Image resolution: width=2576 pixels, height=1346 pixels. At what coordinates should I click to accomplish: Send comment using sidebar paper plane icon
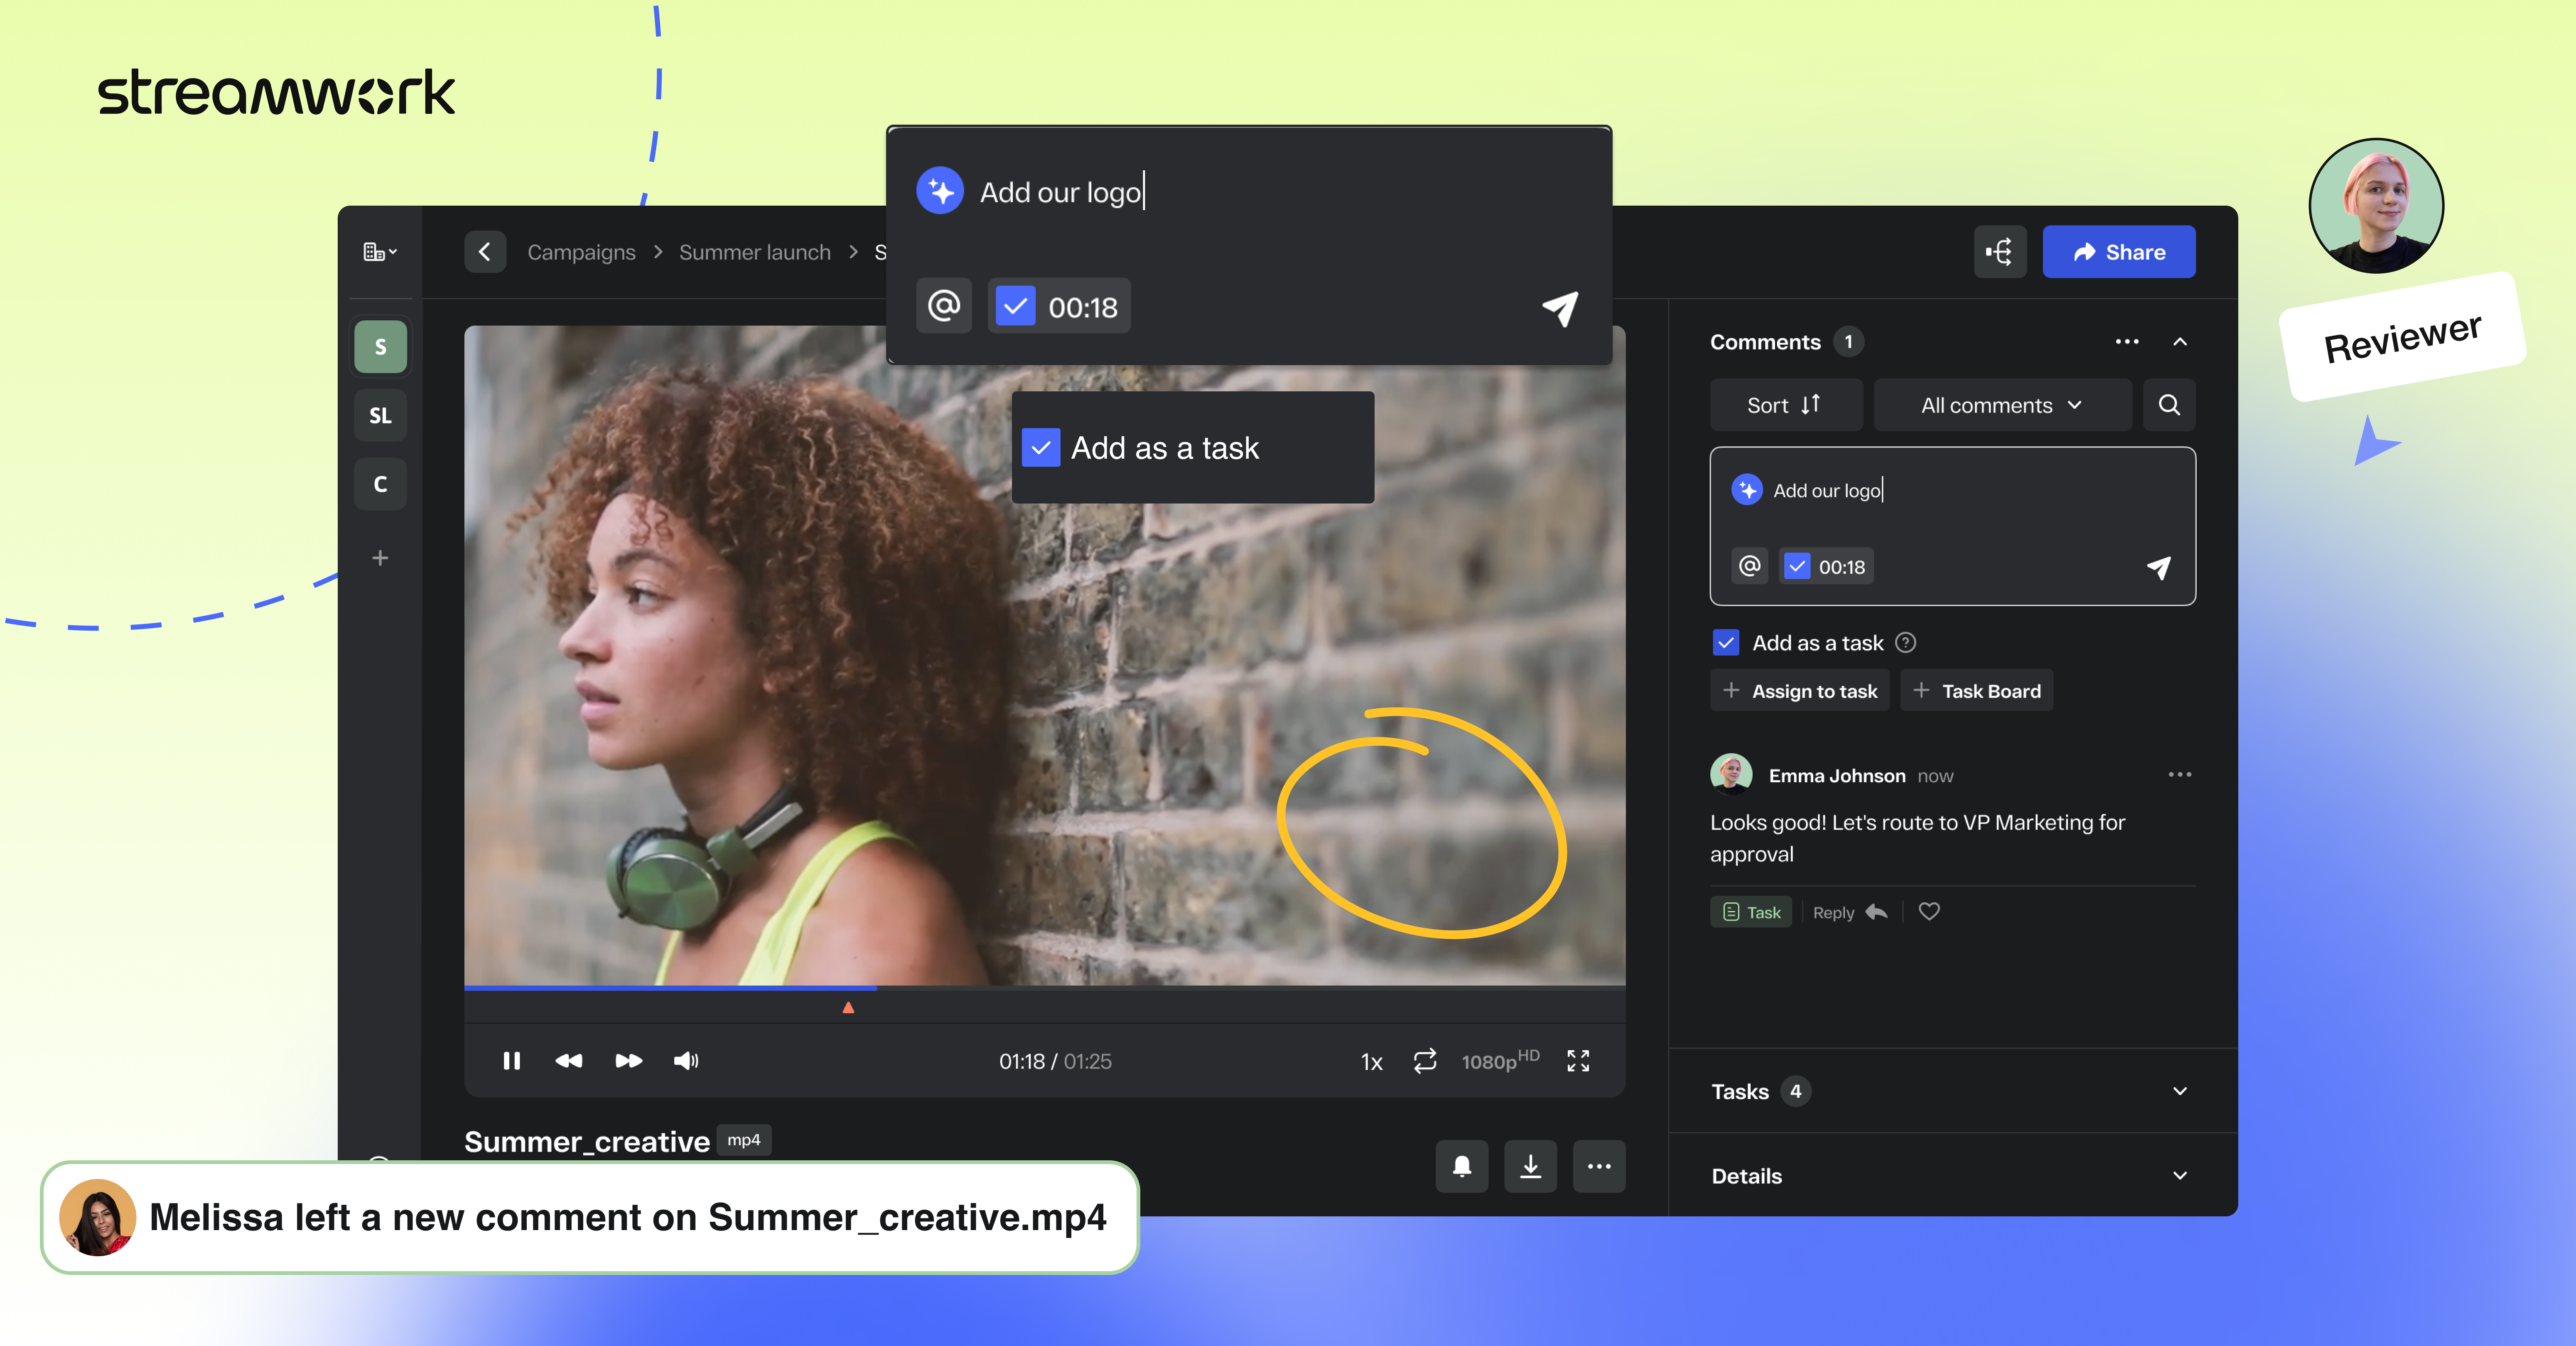pos(2159,567)
